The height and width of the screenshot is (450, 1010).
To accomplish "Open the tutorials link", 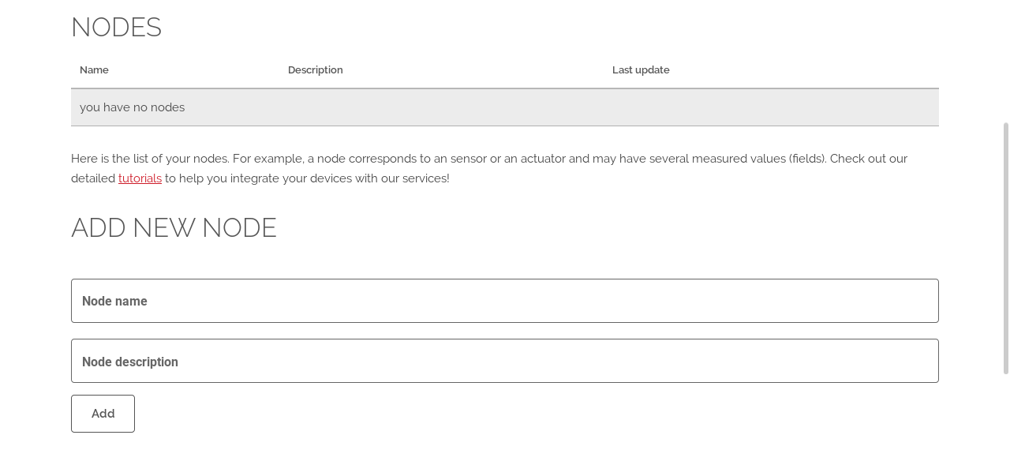I will tap(140, 178).
